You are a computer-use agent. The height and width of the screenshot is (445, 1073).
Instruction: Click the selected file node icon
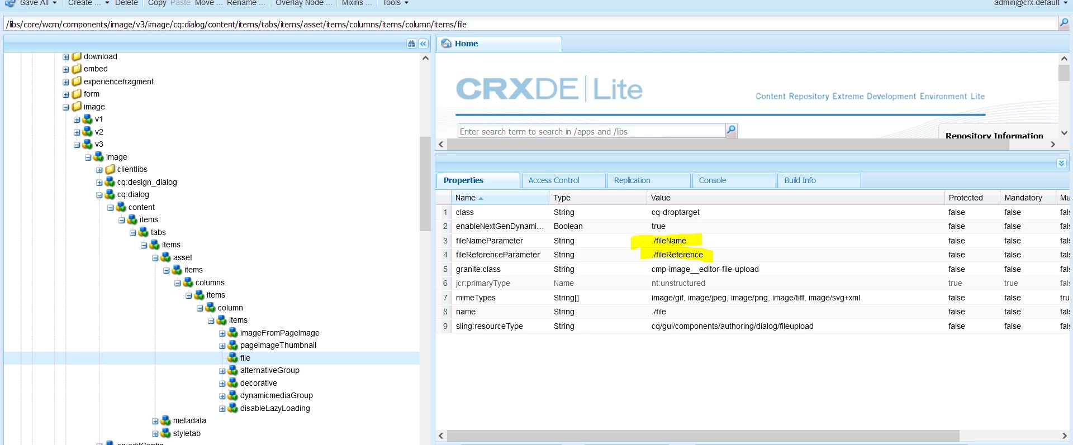(x=233, y=358)
